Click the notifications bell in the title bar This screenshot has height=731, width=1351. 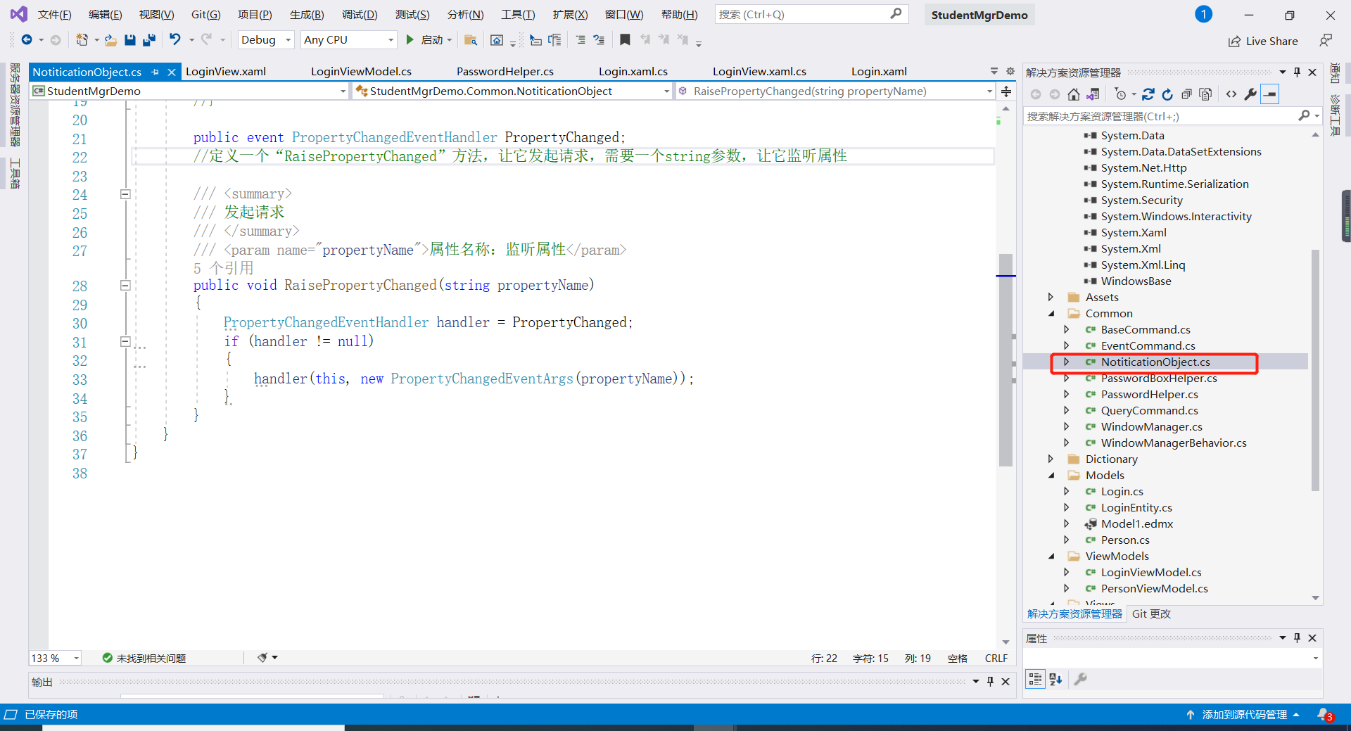coord(1203,14)
